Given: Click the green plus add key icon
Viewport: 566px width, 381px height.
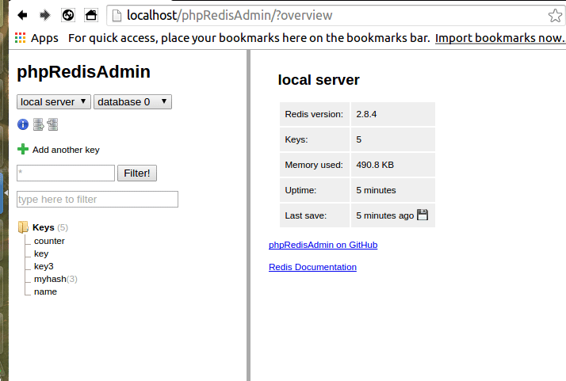Looking at the screenshot, I should coord(23,149).
